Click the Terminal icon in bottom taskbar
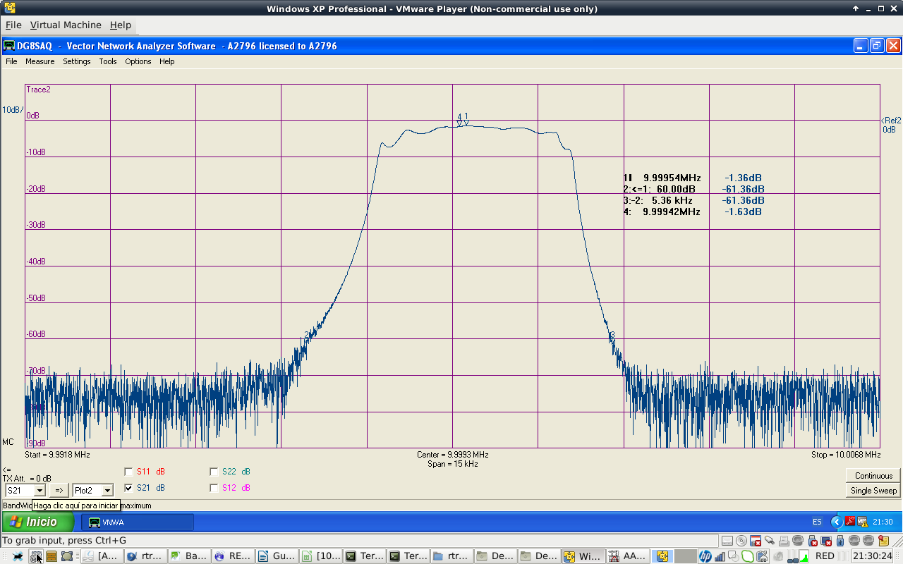 (351, 556)
